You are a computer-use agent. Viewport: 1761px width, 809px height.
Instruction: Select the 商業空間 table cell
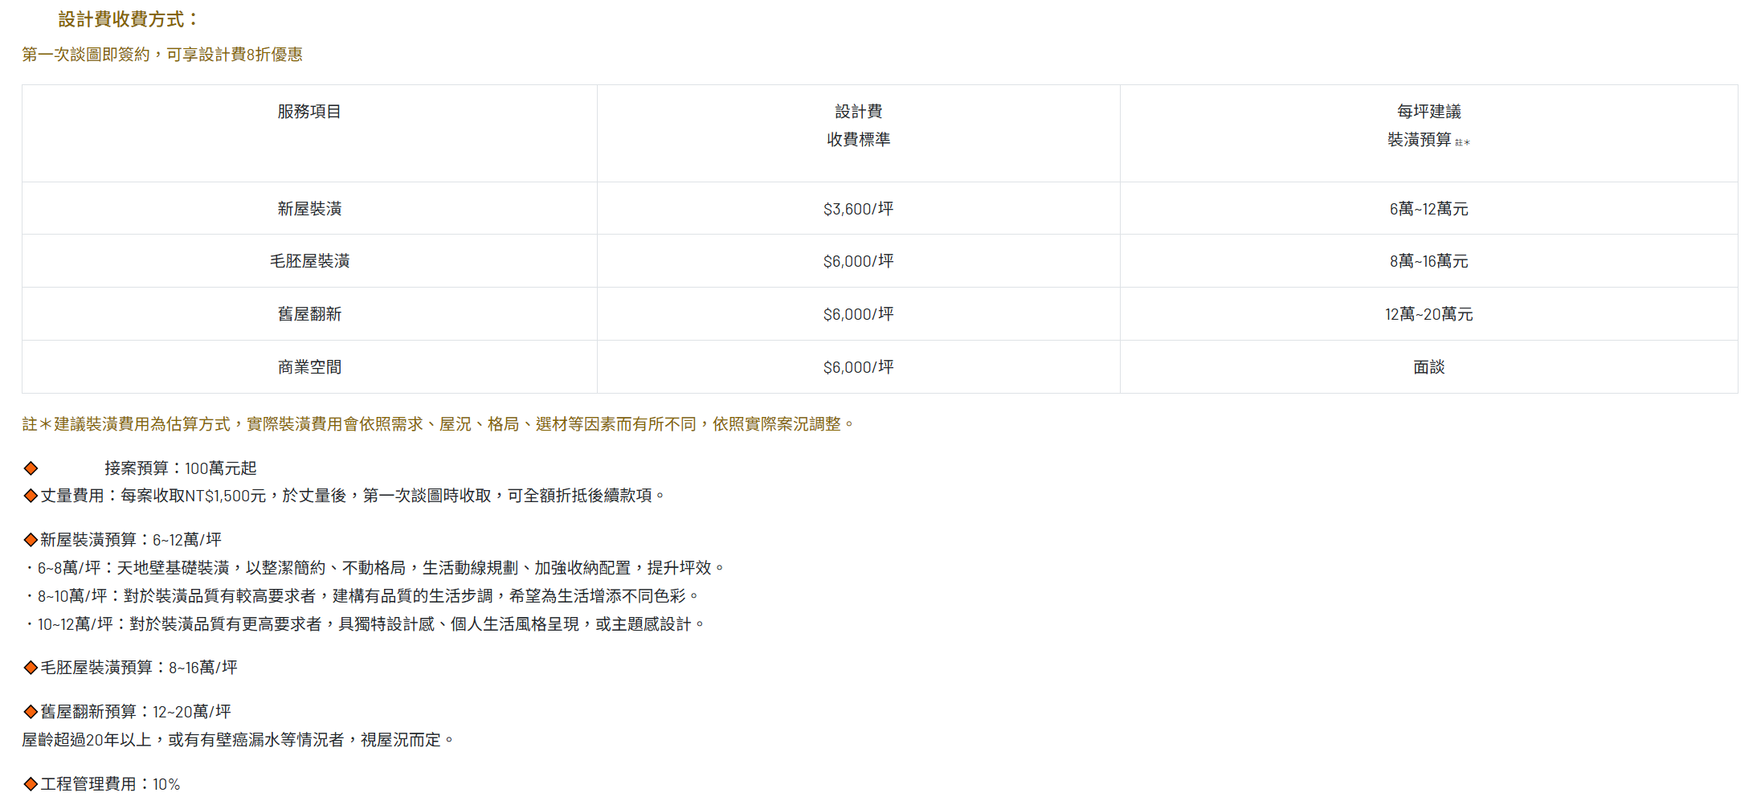tap(309, 367)
